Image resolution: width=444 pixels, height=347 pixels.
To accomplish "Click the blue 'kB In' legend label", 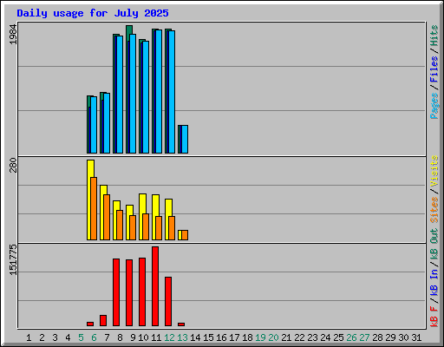I will [x=434, y=282].
